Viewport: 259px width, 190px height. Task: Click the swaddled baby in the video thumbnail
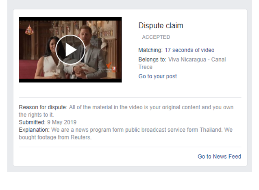pos(78,66)
